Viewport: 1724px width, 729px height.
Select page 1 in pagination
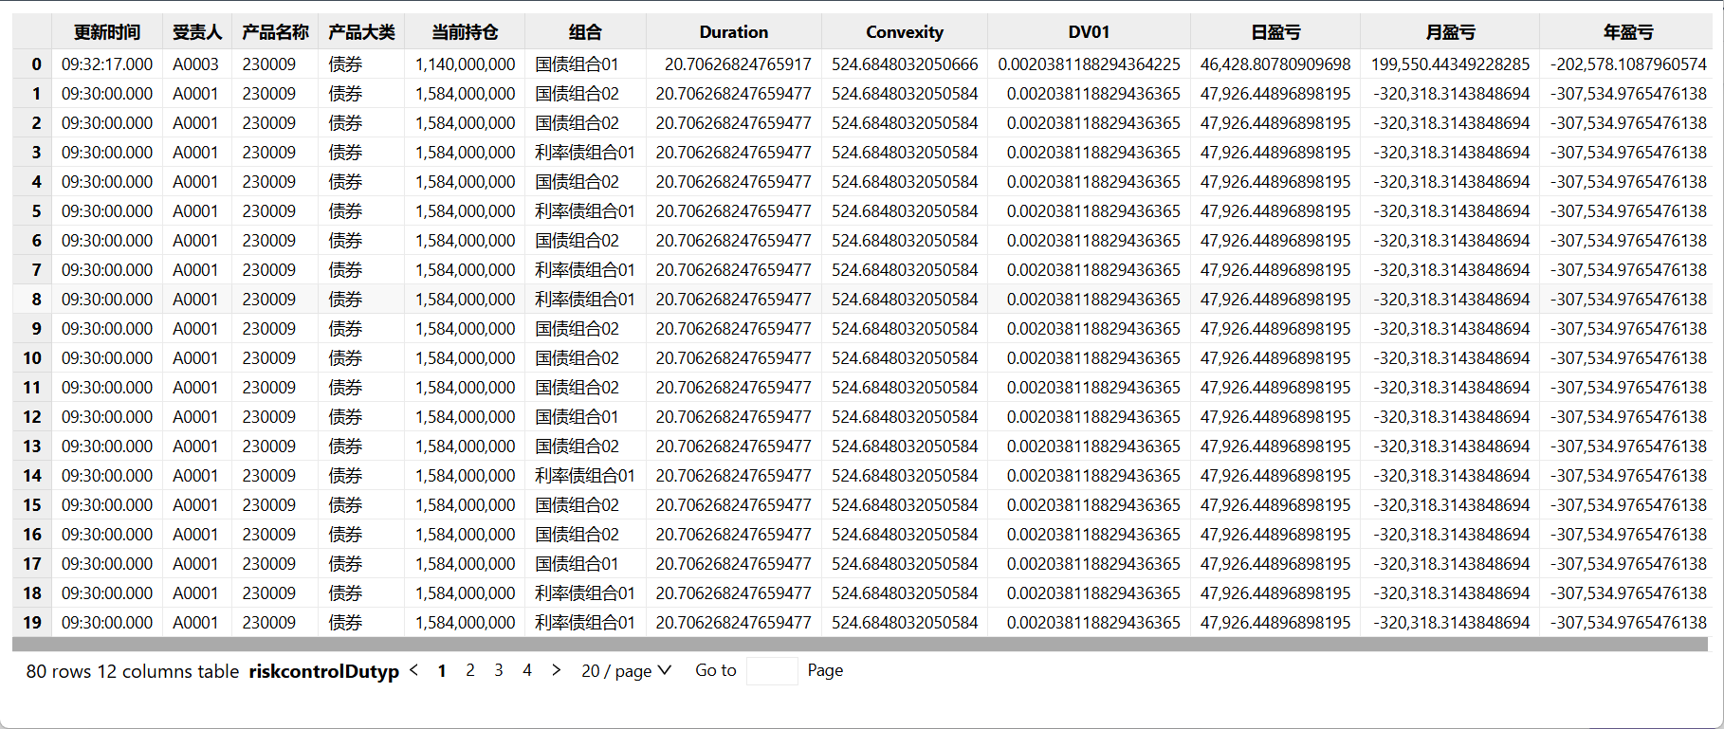[x=442, y=670]
